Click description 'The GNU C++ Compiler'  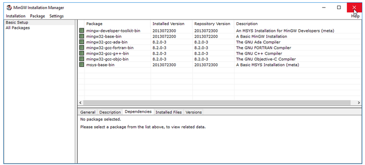point(259,53)
